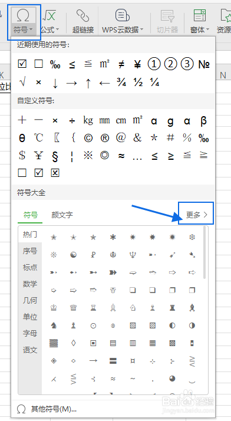Insert the empty box custom symbol
The height and width of the screenshot is (421, 231).
tap(22, 173)
